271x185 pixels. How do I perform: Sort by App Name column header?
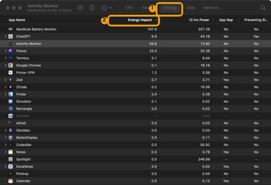[x=17, y=20]
